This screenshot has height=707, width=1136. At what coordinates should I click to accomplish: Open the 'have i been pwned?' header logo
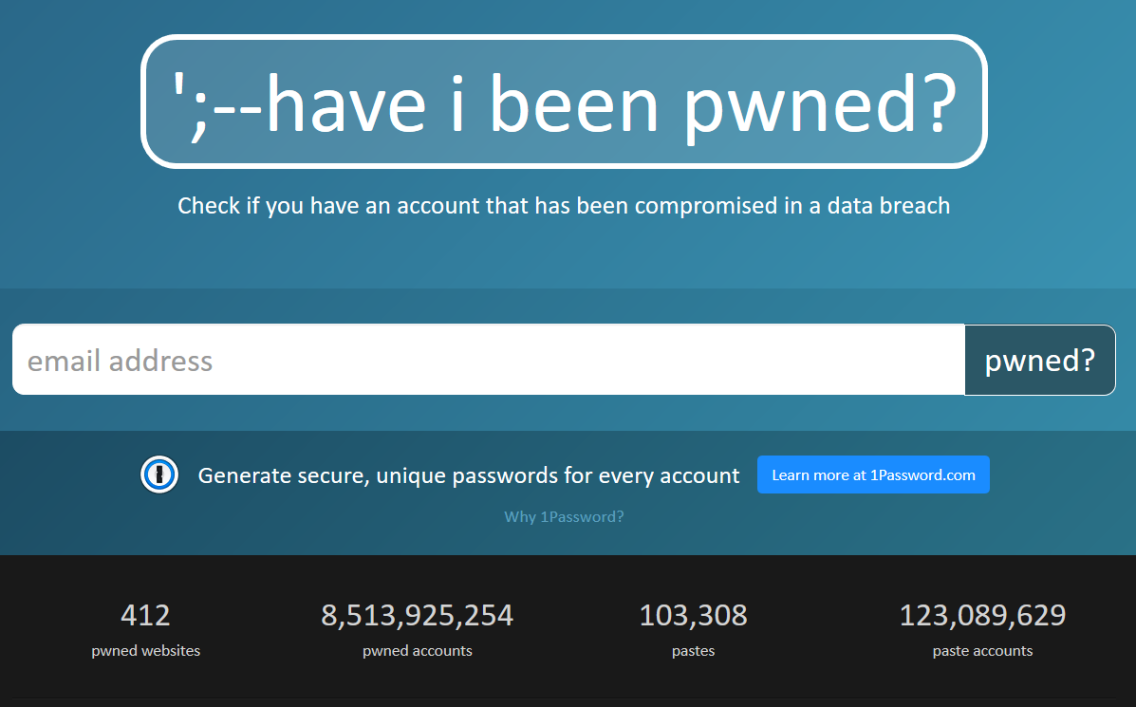click(x=564, y=102)
